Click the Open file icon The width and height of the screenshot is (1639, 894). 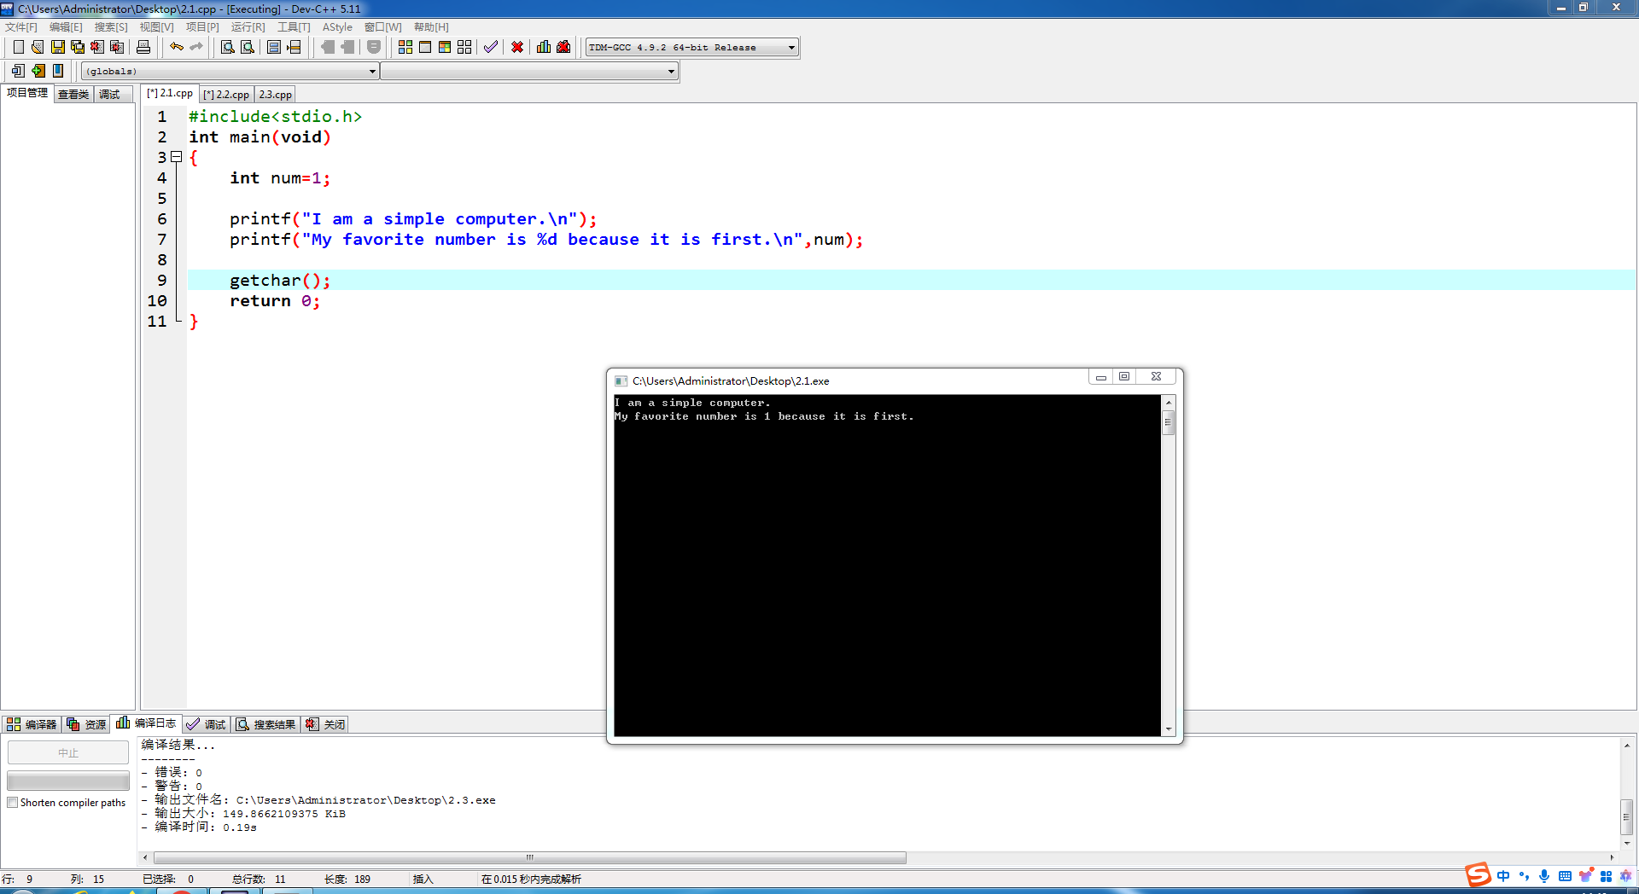[x=38, y=47]
